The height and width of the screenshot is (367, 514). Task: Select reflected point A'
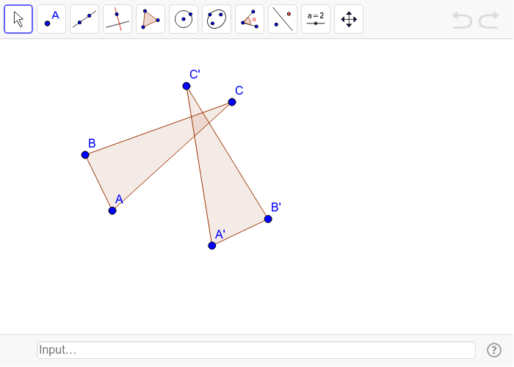212,245
